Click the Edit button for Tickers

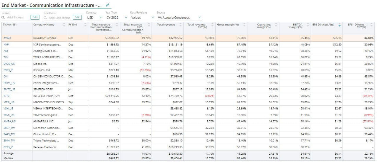[x=35, y=18]
